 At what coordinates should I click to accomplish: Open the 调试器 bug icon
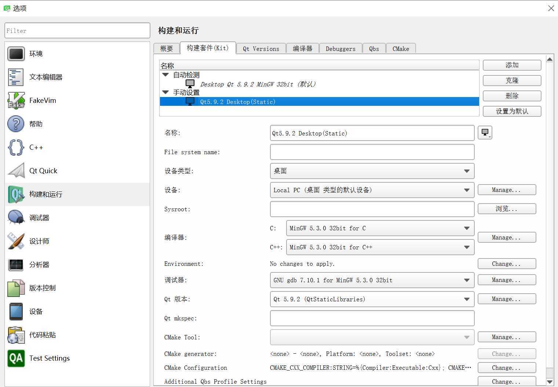(16, 218)
